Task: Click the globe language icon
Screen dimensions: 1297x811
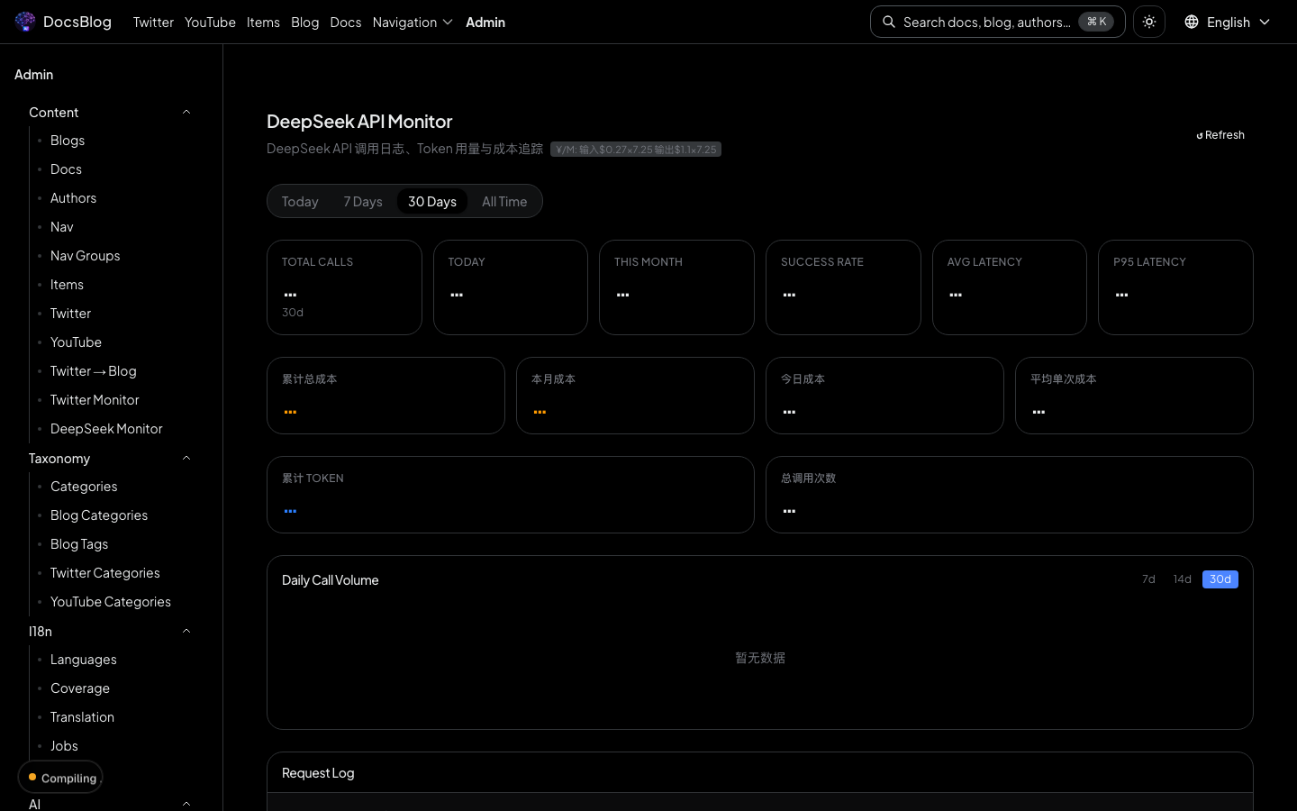Action: point(1192,22)
